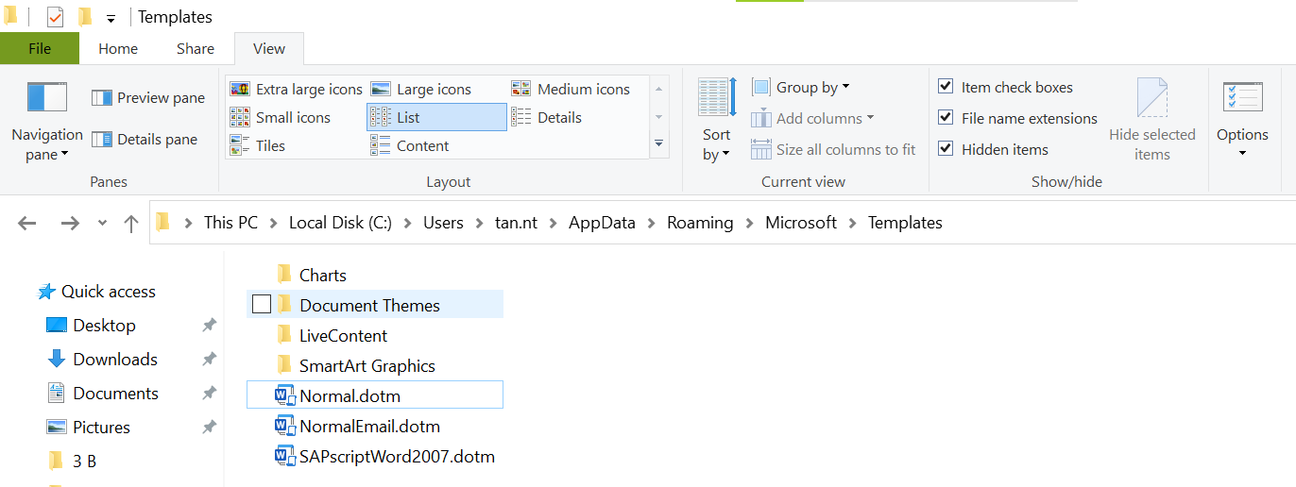Uncheck Item check boxes
Screen dimensions: 1296x487
click(946, 87)
